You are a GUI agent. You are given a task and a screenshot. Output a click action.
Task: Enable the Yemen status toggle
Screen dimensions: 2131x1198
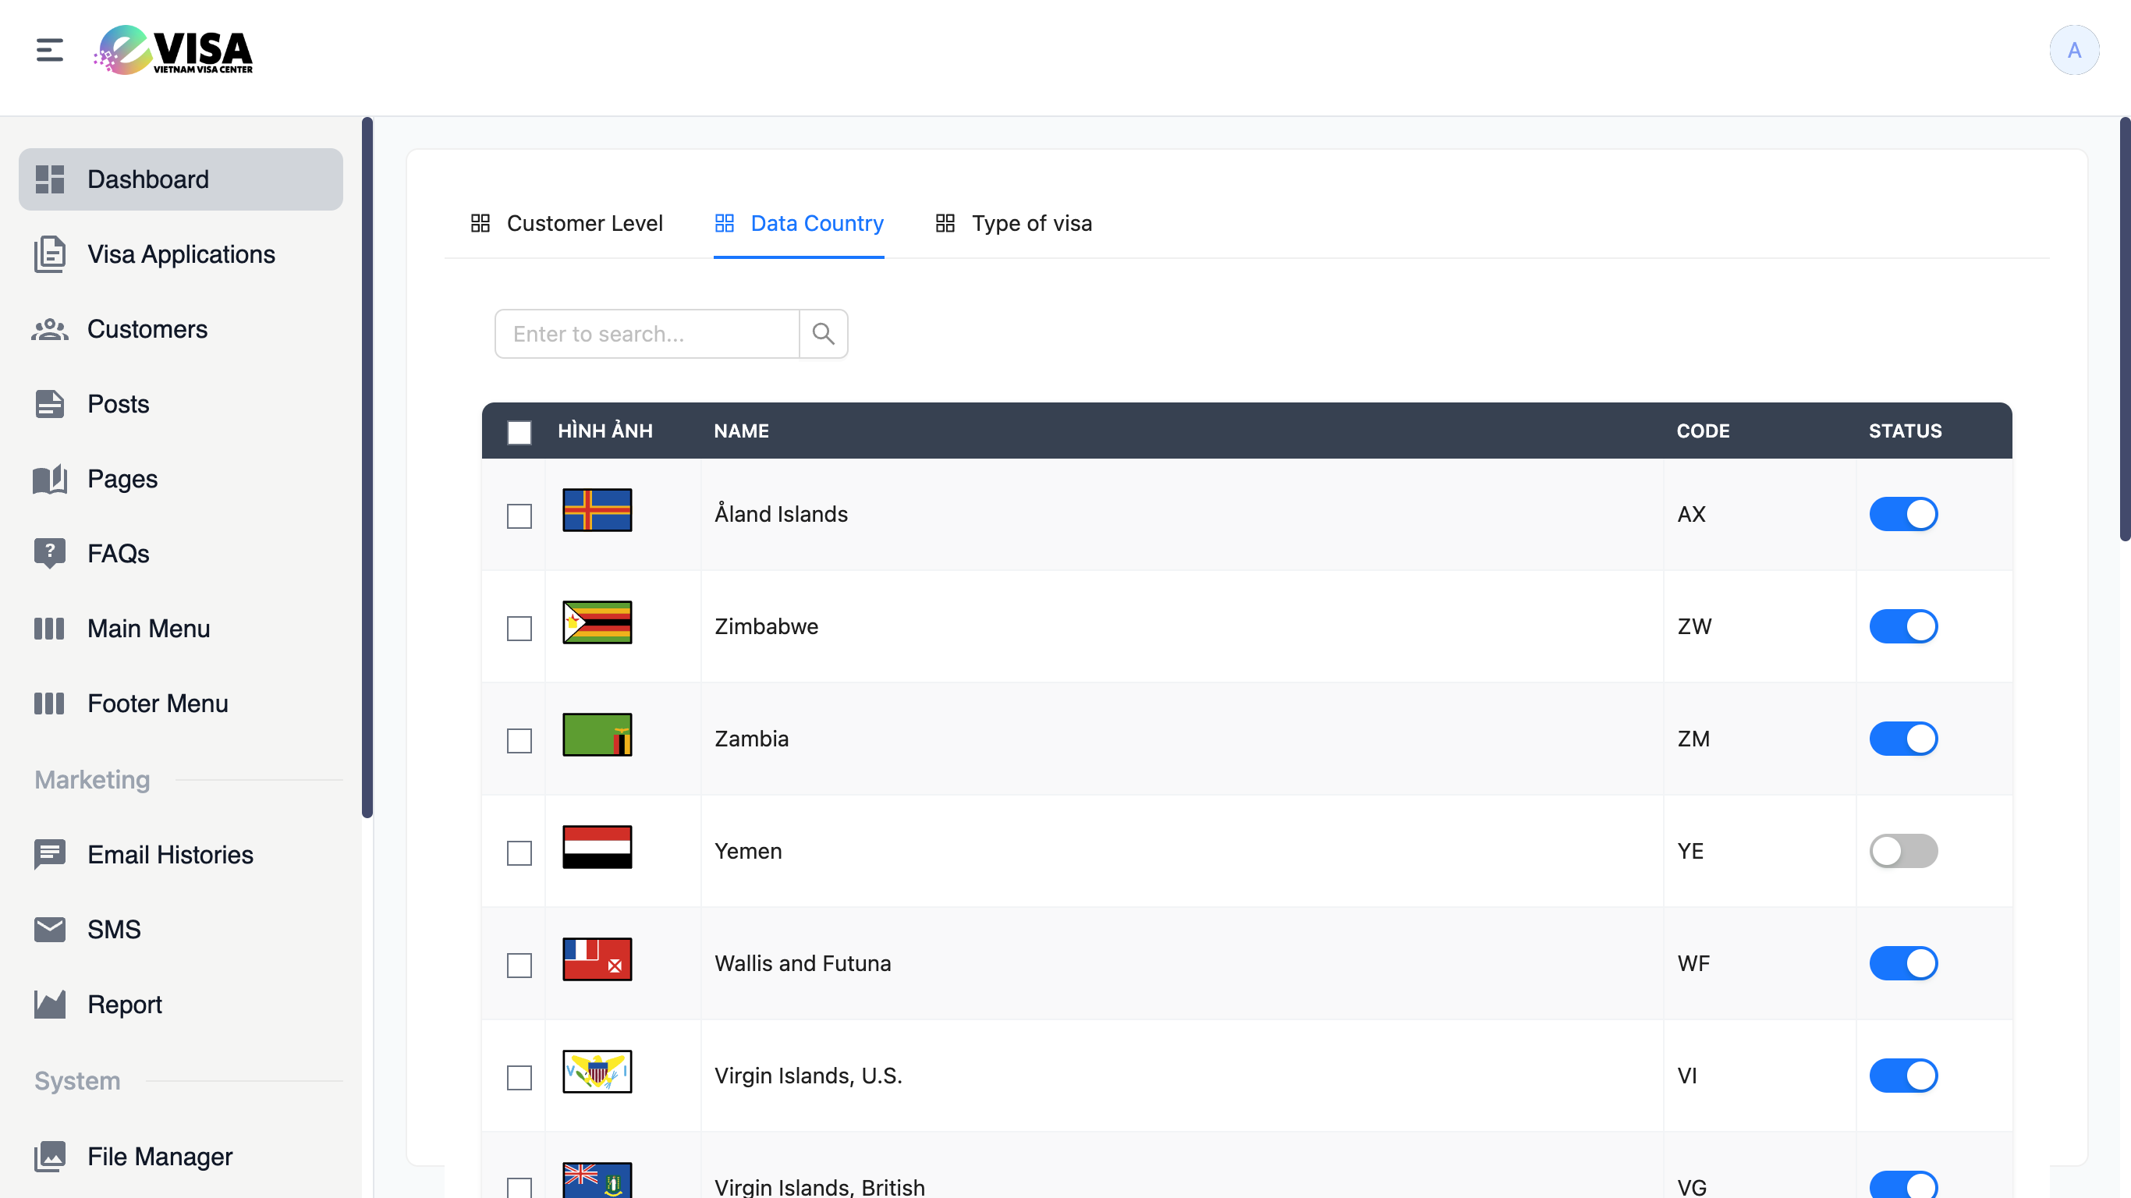coord(1902,850)
